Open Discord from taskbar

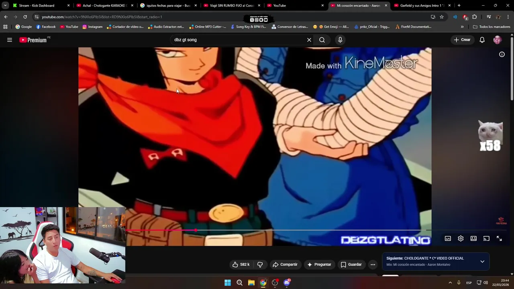(x=287, y=283)
